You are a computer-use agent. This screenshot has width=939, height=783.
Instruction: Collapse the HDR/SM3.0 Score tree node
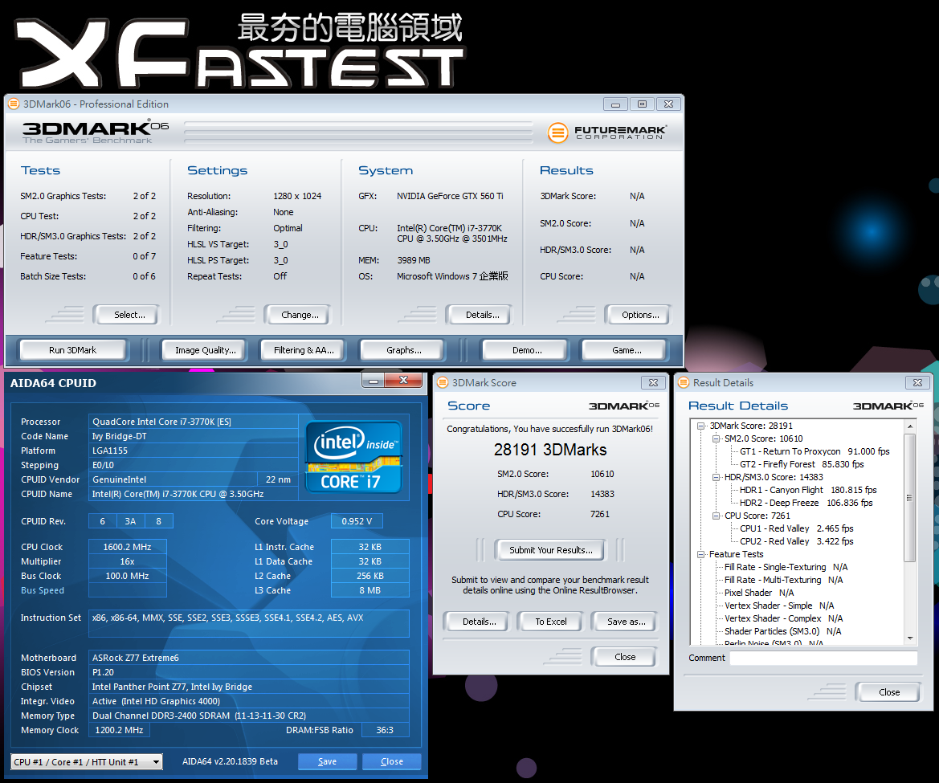[x=716, y=477]
